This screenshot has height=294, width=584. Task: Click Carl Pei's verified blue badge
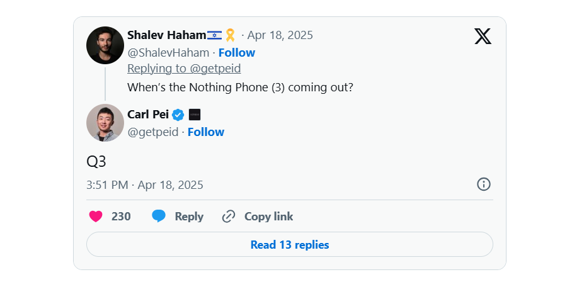coord(178,115)
